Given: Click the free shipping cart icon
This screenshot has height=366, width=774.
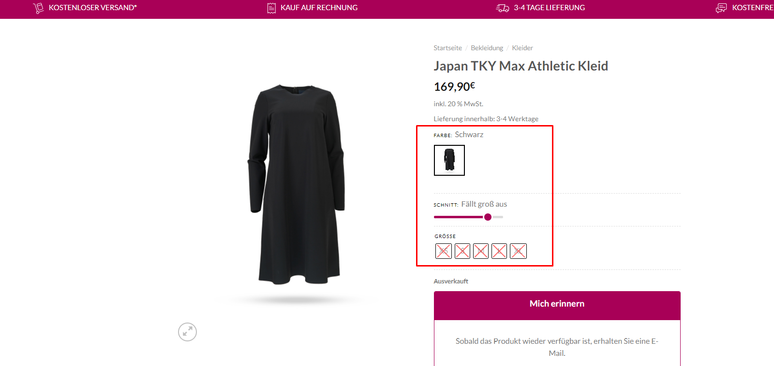Looking at the screenshot, I should pyautogui.click(x=38, y=8).
